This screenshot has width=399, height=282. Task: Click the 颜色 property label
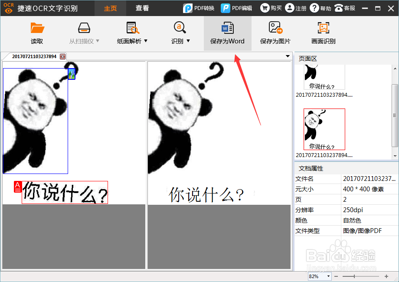click(x=301, y=220)
